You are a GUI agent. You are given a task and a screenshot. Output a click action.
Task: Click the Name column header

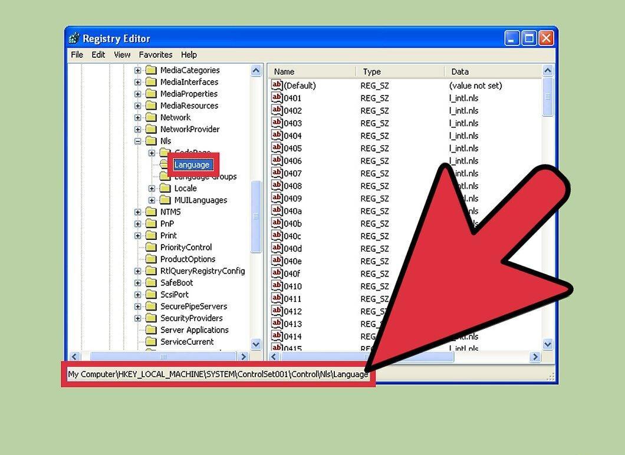(311, 72)
